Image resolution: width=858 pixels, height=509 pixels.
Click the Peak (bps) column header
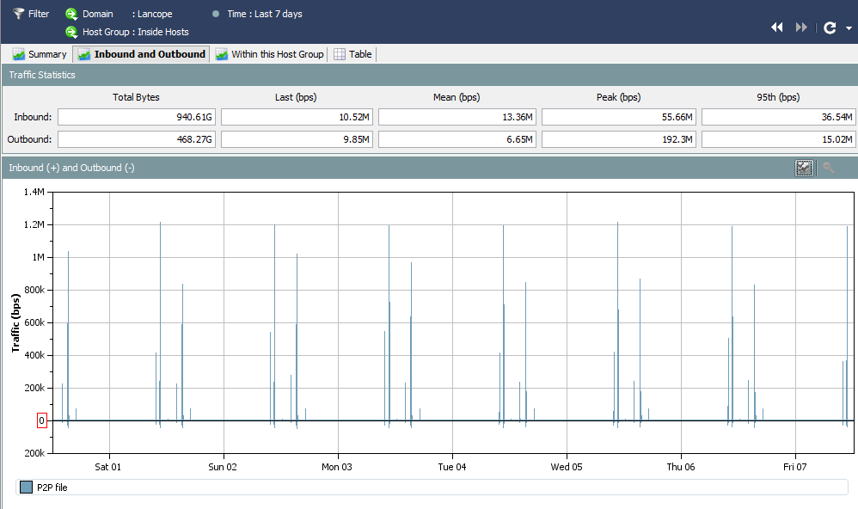point(618,97)
